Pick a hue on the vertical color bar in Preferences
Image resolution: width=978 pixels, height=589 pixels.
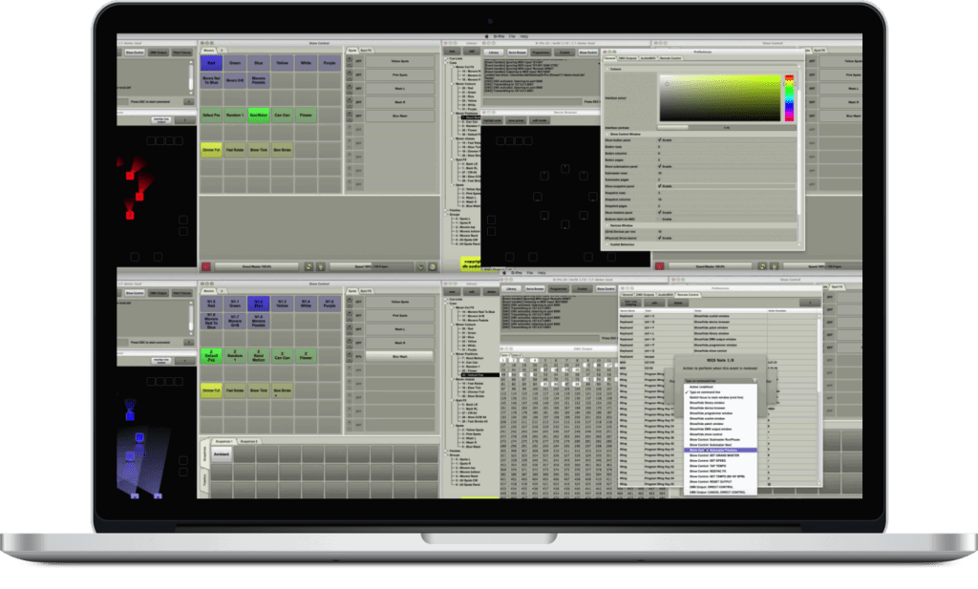tap(790, 97)
